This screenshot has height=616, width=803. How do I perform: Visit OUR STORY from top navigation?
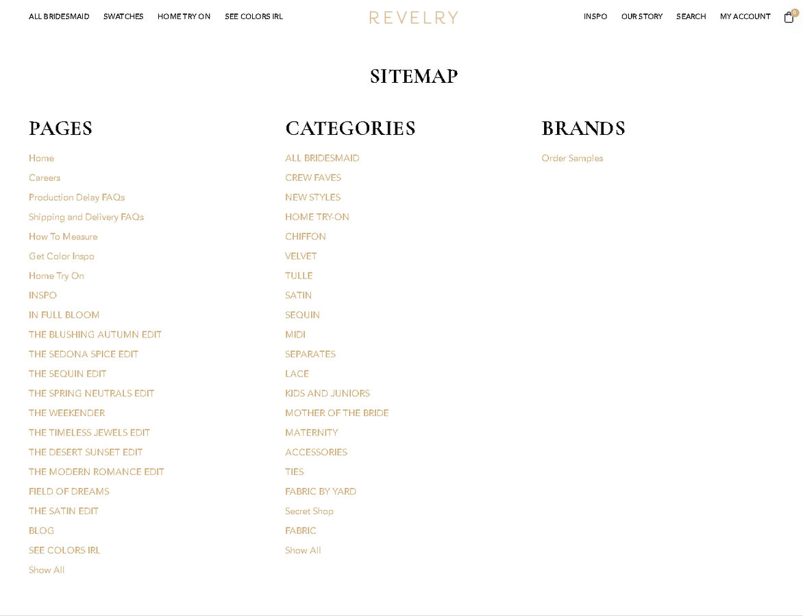point(642,16)
